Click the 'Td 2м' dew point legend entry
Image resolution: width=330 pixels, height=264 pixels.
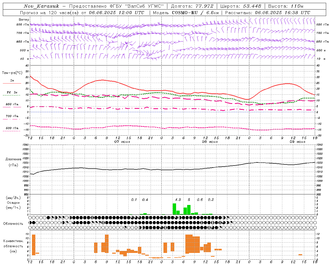[12, 92]
